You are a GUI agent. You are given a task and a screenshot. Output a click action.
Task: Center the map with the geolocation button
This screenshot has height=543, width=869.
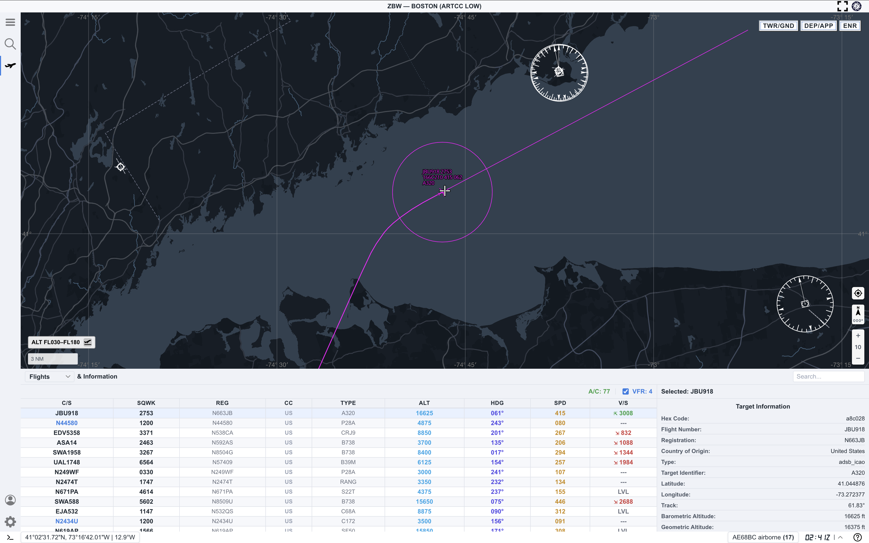click(858, 293)
